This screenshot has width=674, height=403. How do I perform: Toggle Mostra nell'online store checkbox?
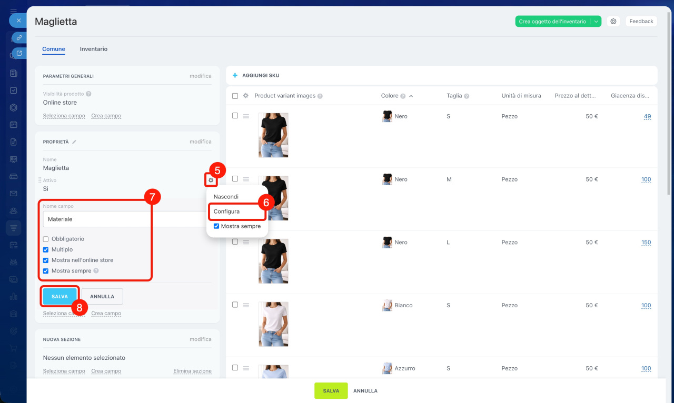(46, 260)
